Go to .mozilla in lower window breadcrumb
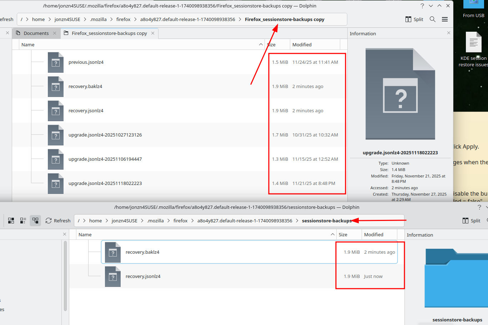This screenshot has height=325, width=488. [x=155, y=221]
